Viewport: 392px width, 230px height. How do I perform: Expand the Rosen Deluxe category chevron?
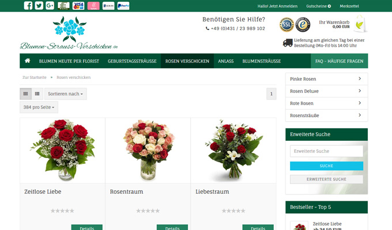click(360, 91)
